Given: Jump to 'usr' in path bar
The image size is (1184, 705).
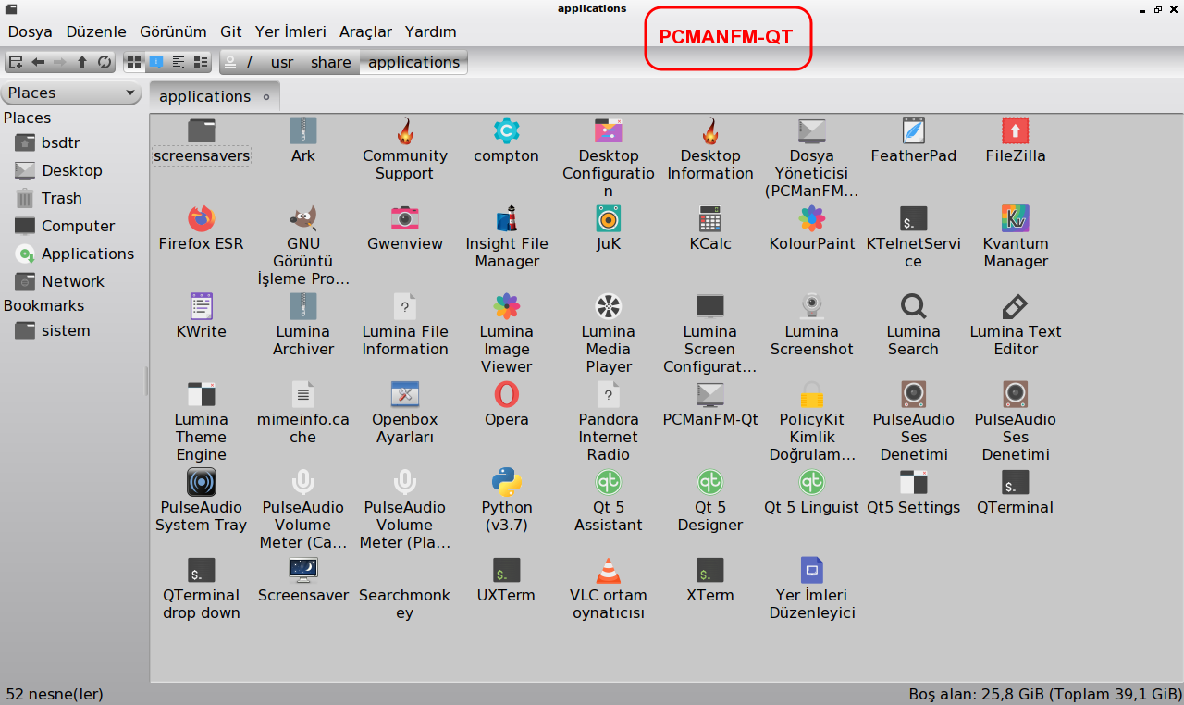Looking at the screenshot, I should (282, 62).
